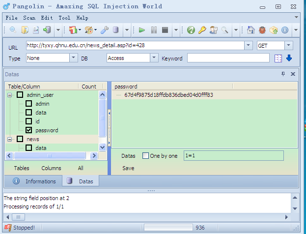306x234 pixels.
Task: Click the green circle check icon
Action: [x=191, y=30]
